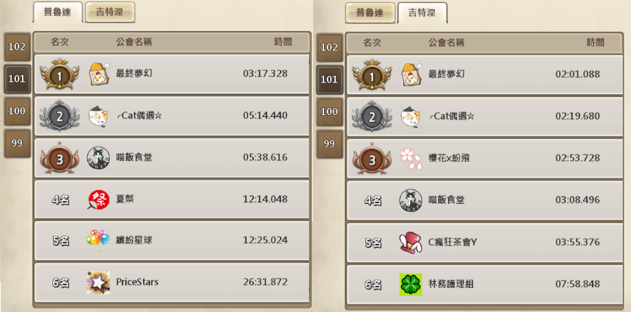631x312 pixels.
Task: Switch to the inactive 吉特涅 tab
Action: point(110,12)
